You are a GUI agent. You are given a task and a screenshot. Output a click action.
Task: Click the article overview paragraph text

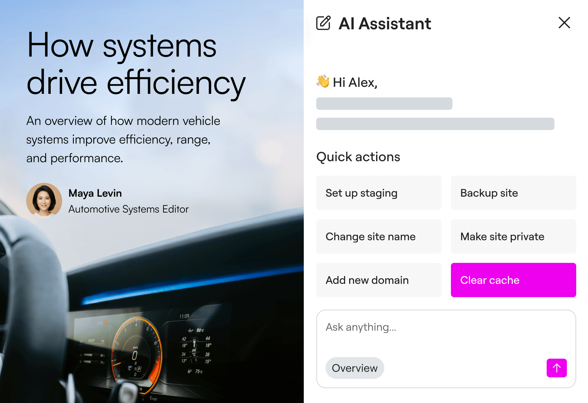point(123,139)
